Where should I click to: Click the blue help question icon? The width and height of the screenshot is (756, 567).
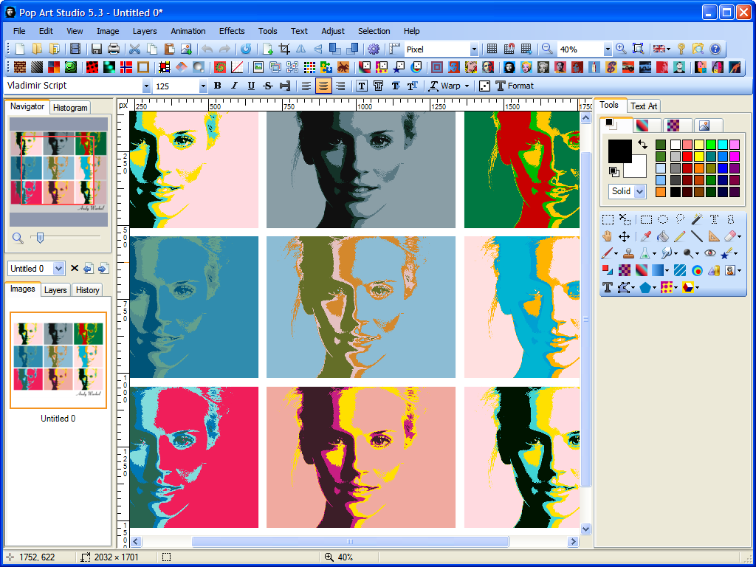(x=715, y=49)
